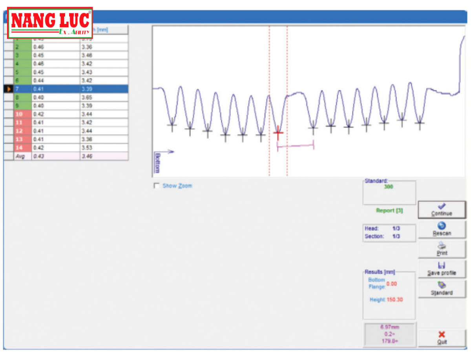Click the Continue checkmark icon
Viewport: 471px width, 353px height.
[x=442, y=206]
